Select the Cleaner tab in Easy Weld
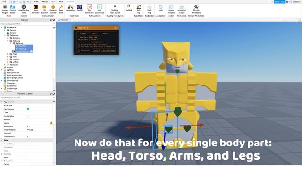The width and height of the screenshot is (302, 170). tap(83, 34)
